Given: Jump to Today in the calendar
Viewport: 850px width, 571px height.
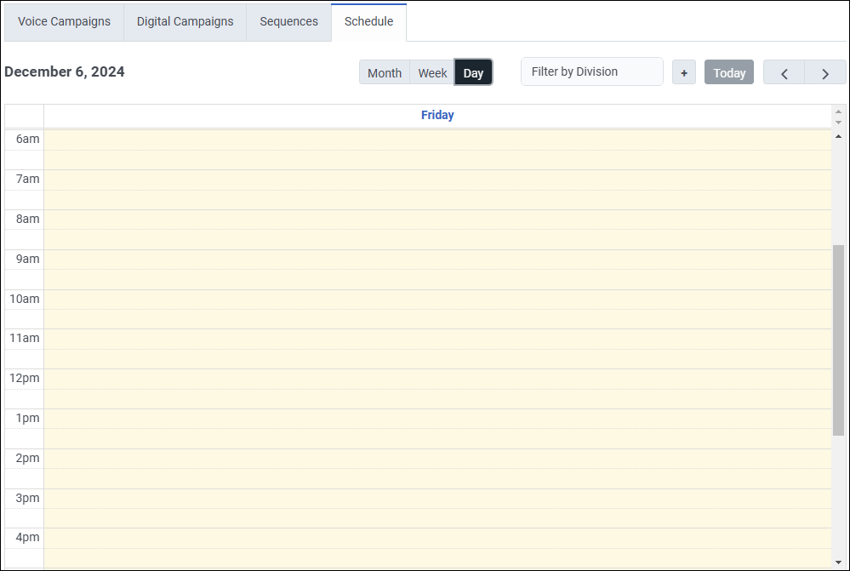Looking at the screenshot, I should [729, 72].
